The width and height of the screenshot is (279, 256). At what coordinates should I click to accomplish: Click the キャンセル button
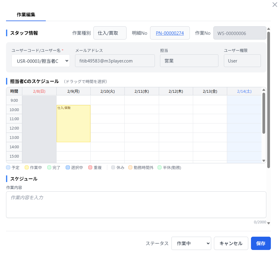pyautogui.click(x=231, y=243)
